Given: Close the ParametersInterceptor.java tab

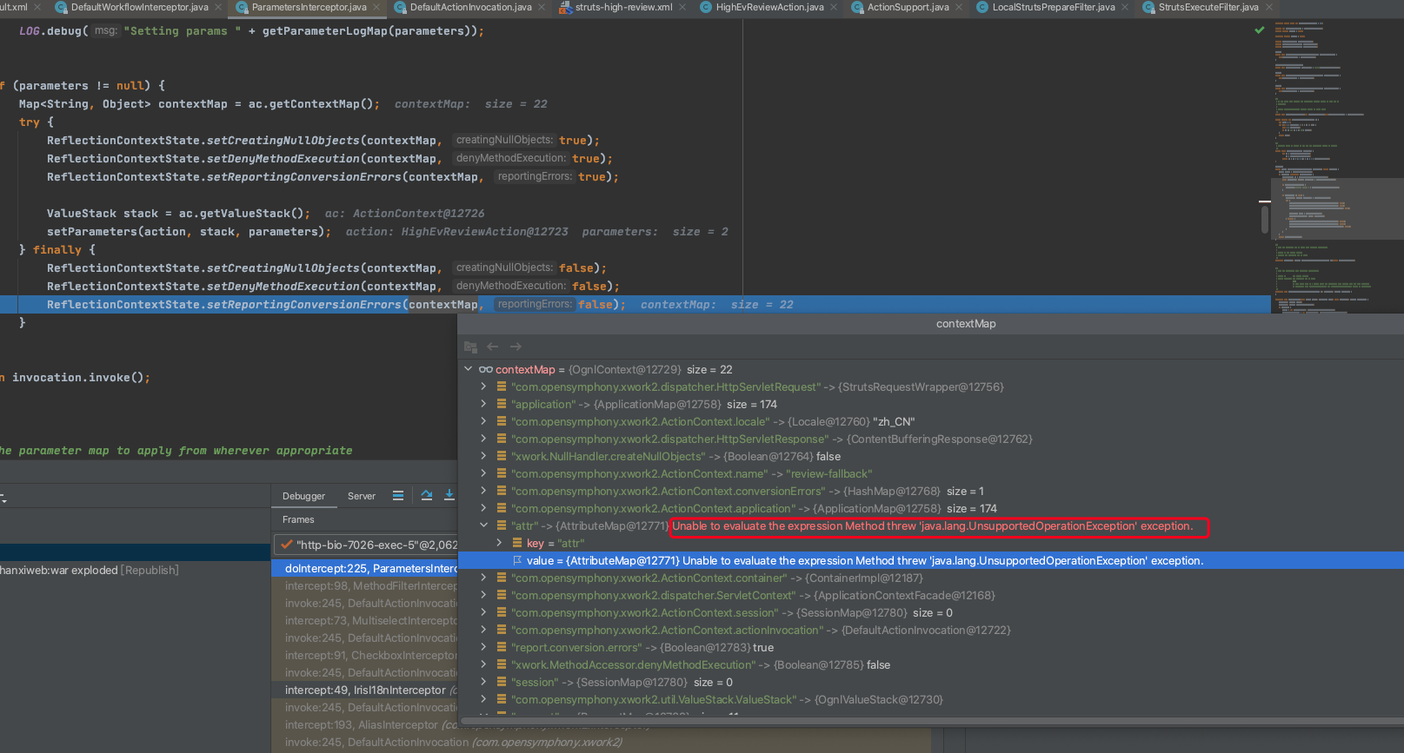Looking at the screenshot, I should click(x=376, y=7).
